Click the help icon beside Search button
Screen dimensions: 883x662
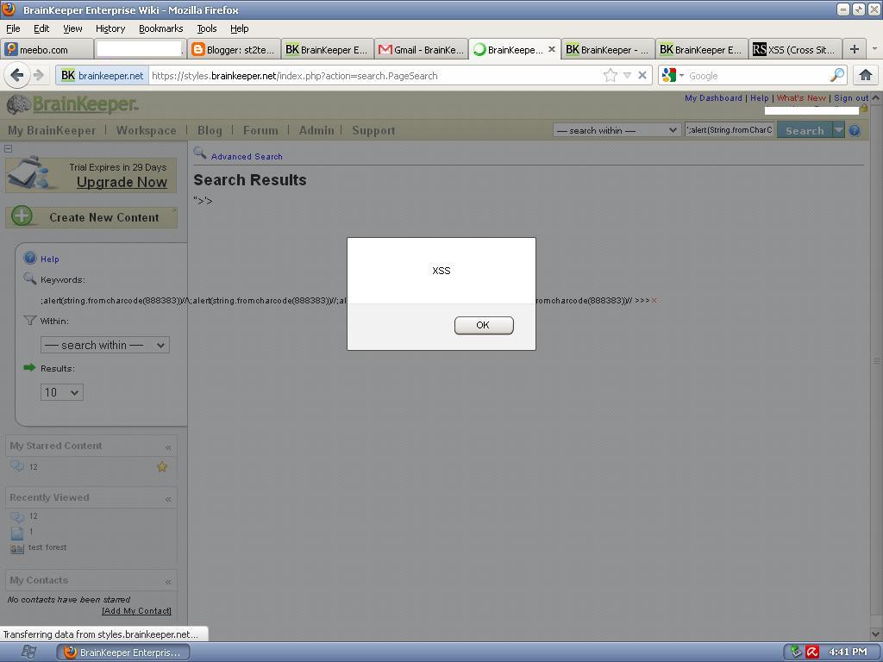855,131
